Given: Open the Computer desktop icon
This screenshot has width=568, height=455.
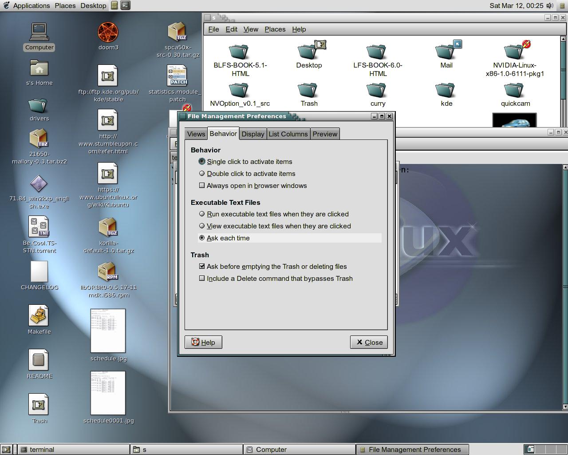Looking at the screenshot, I should [x=39, y=32].
